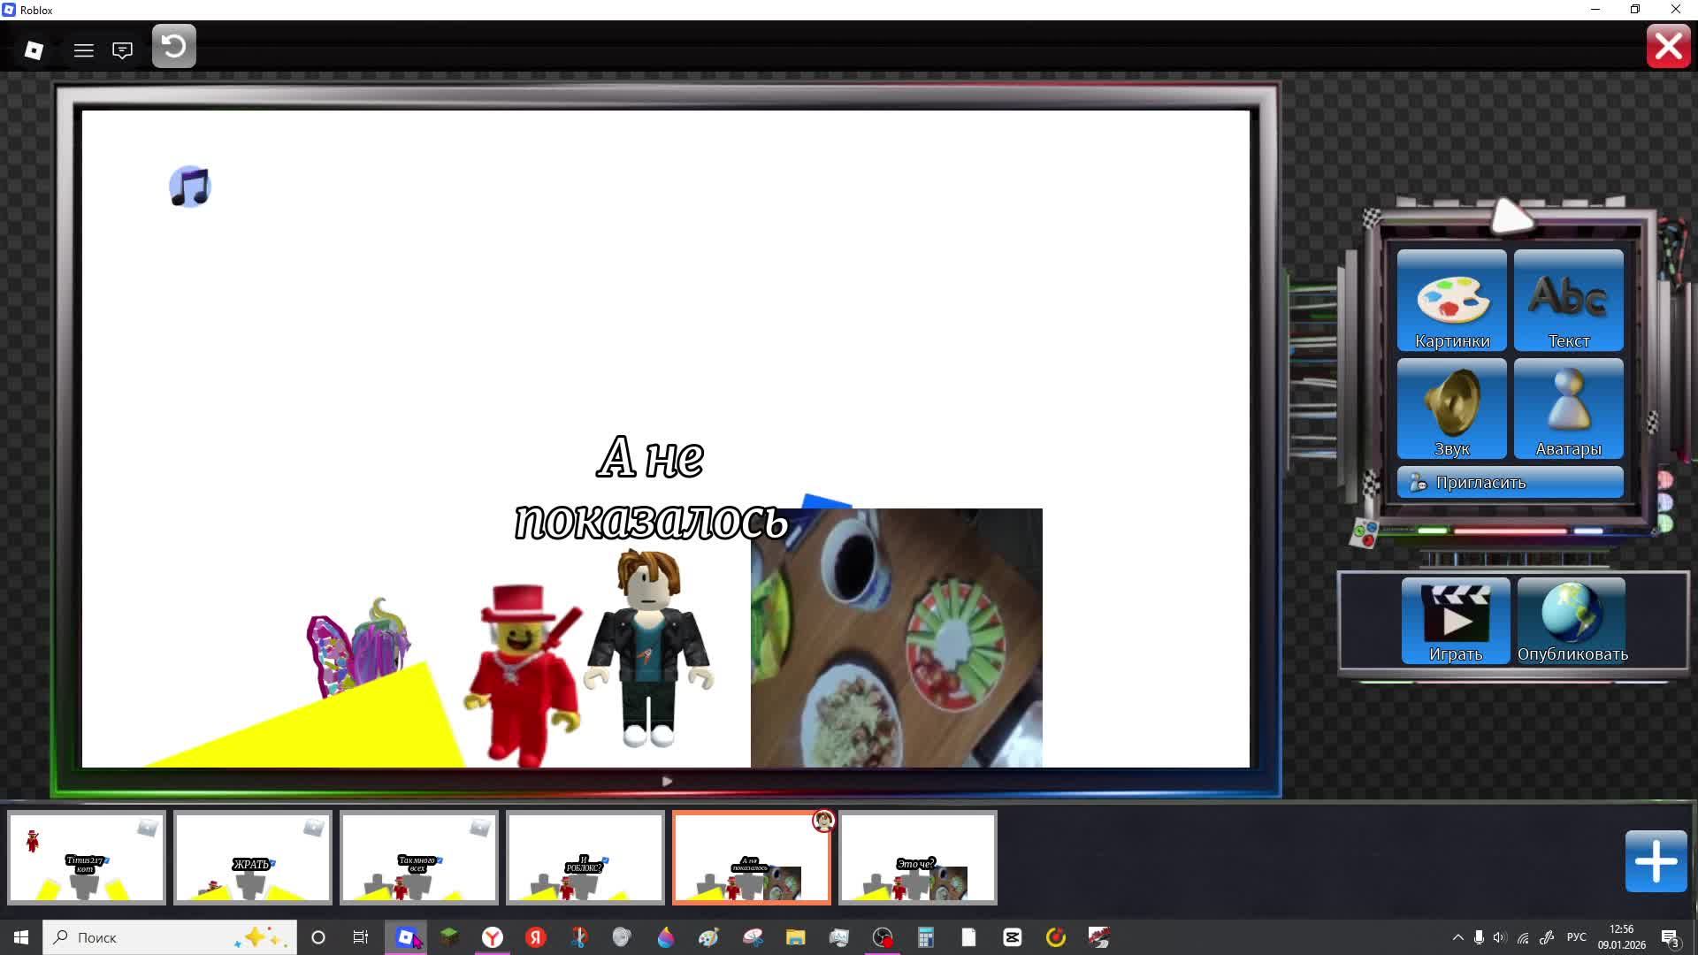Close editor with the red X
The width and height of the screenshot is (1698, 955).
1668,47
